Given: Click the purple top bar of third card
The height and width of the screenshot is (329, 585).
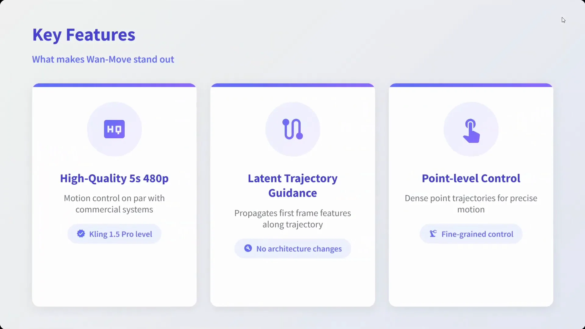Looking at the screenshot, I should coord(471,85).
